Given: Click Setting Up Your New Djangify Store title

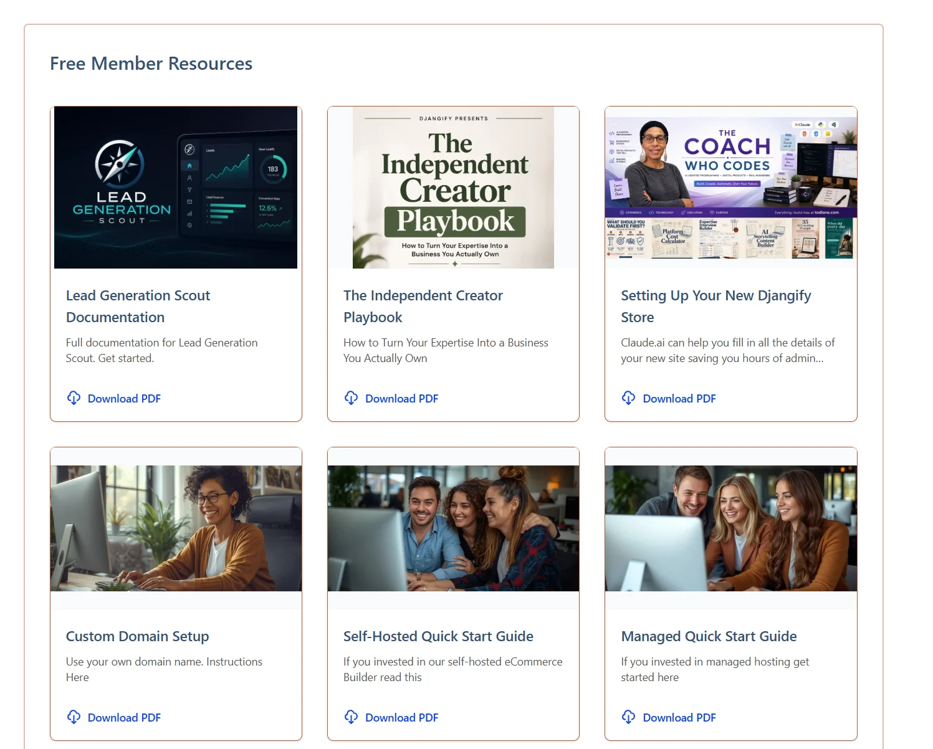Looking at the screenshot, I should (716, 306).
